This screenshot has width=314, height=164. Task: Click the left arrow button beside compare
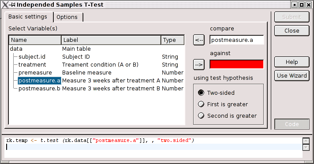[x=199, y=40]
